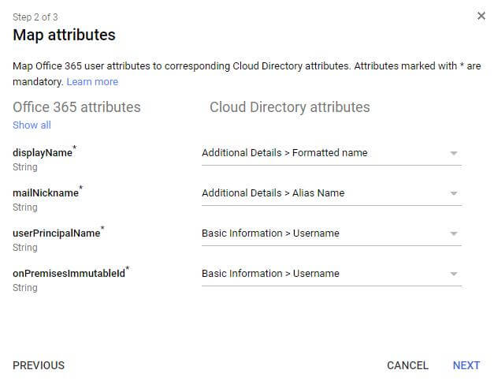Select the userPrincipalName attribute label
This screenshot has width=498, height=381.
(57, 233)
